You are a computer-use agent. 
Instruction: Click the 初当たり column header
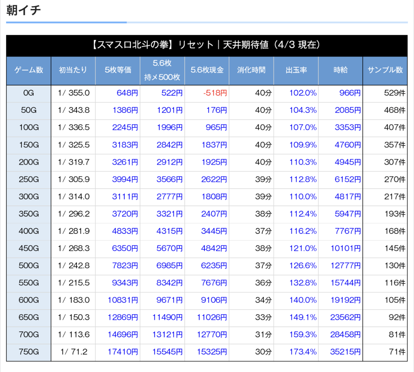(73, 70)
